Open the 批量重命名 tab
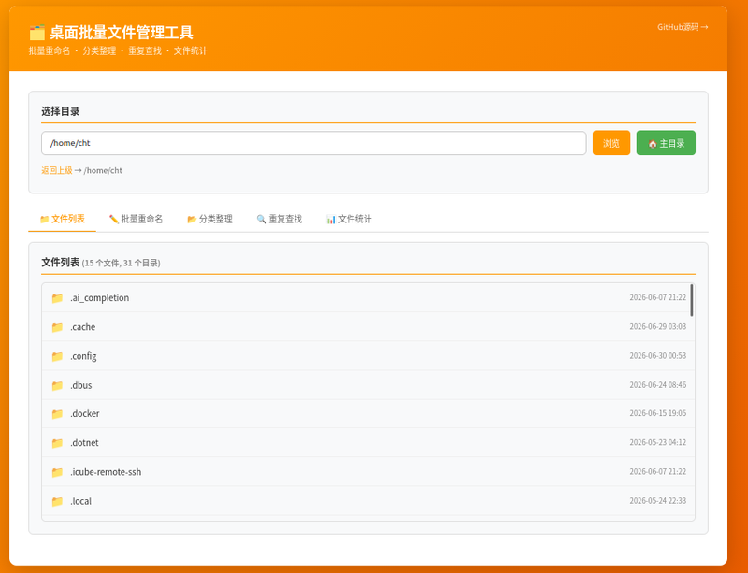The height and width of the screenshot is (573, 748). click(x=136, y=219)
